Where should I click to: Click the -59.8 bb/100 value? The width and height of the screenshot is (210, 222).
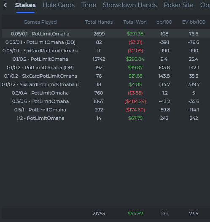pos(164,110)
